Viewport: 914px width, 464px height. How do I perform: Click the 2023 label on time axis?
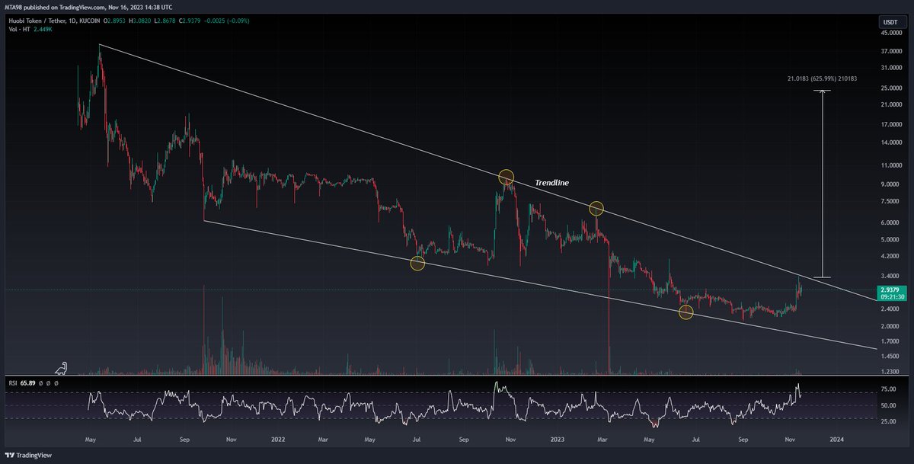click(x=558, y=440)
